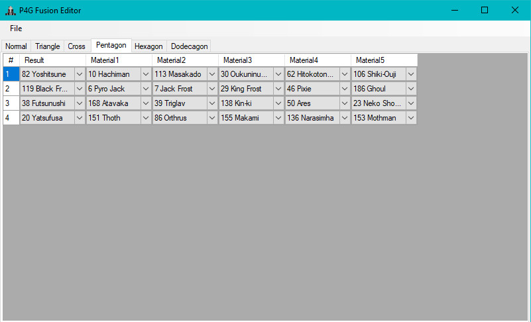This screenshot has height=322, width=531.
Task: Switch to the Triangle tab
Action: (47, 46)
